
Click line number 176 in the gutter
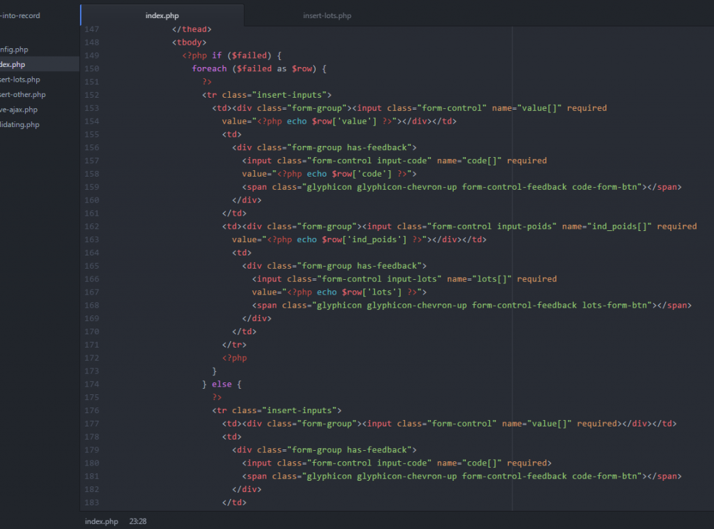[x=91, y=410]
